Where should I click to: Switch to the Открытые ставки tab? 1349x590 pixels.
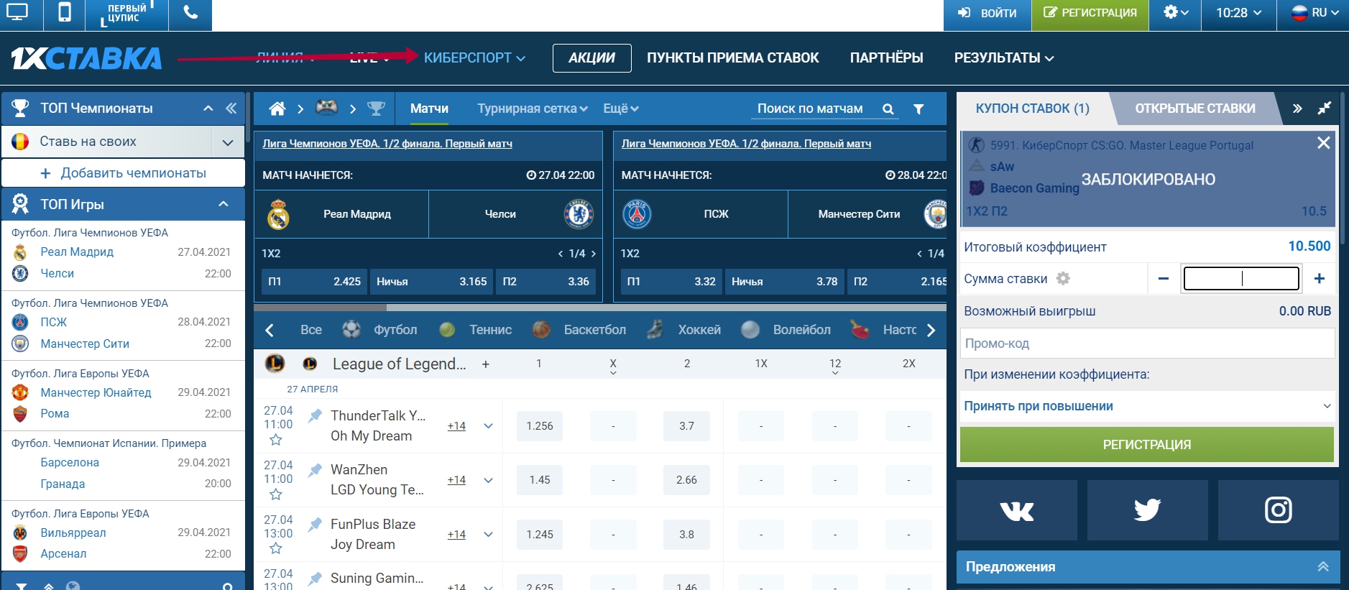1194,109
